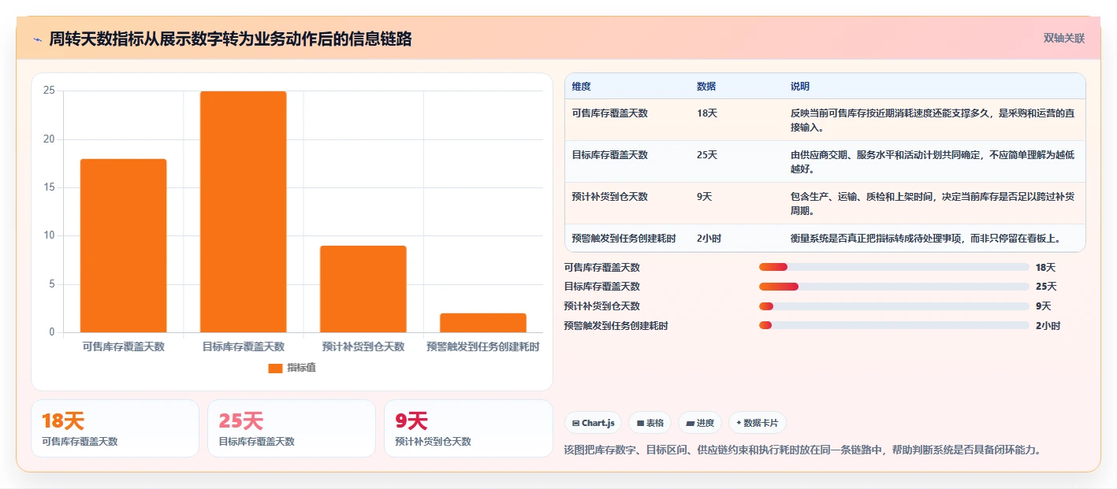Screen dimensions: 1117x489
Task: Click the 目标库存覆盖天数 label in the progress list
Action: (602, 287)
